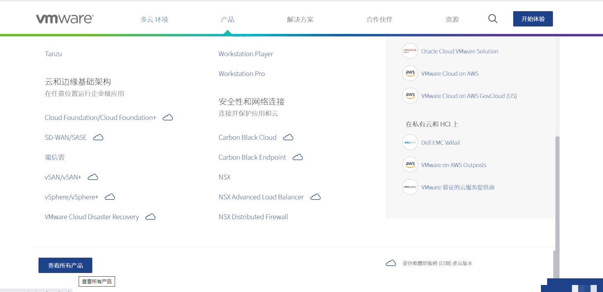
Task: Click AWS logo beside VMware Cloud on AWS
Action: click(x=410, y=74)
